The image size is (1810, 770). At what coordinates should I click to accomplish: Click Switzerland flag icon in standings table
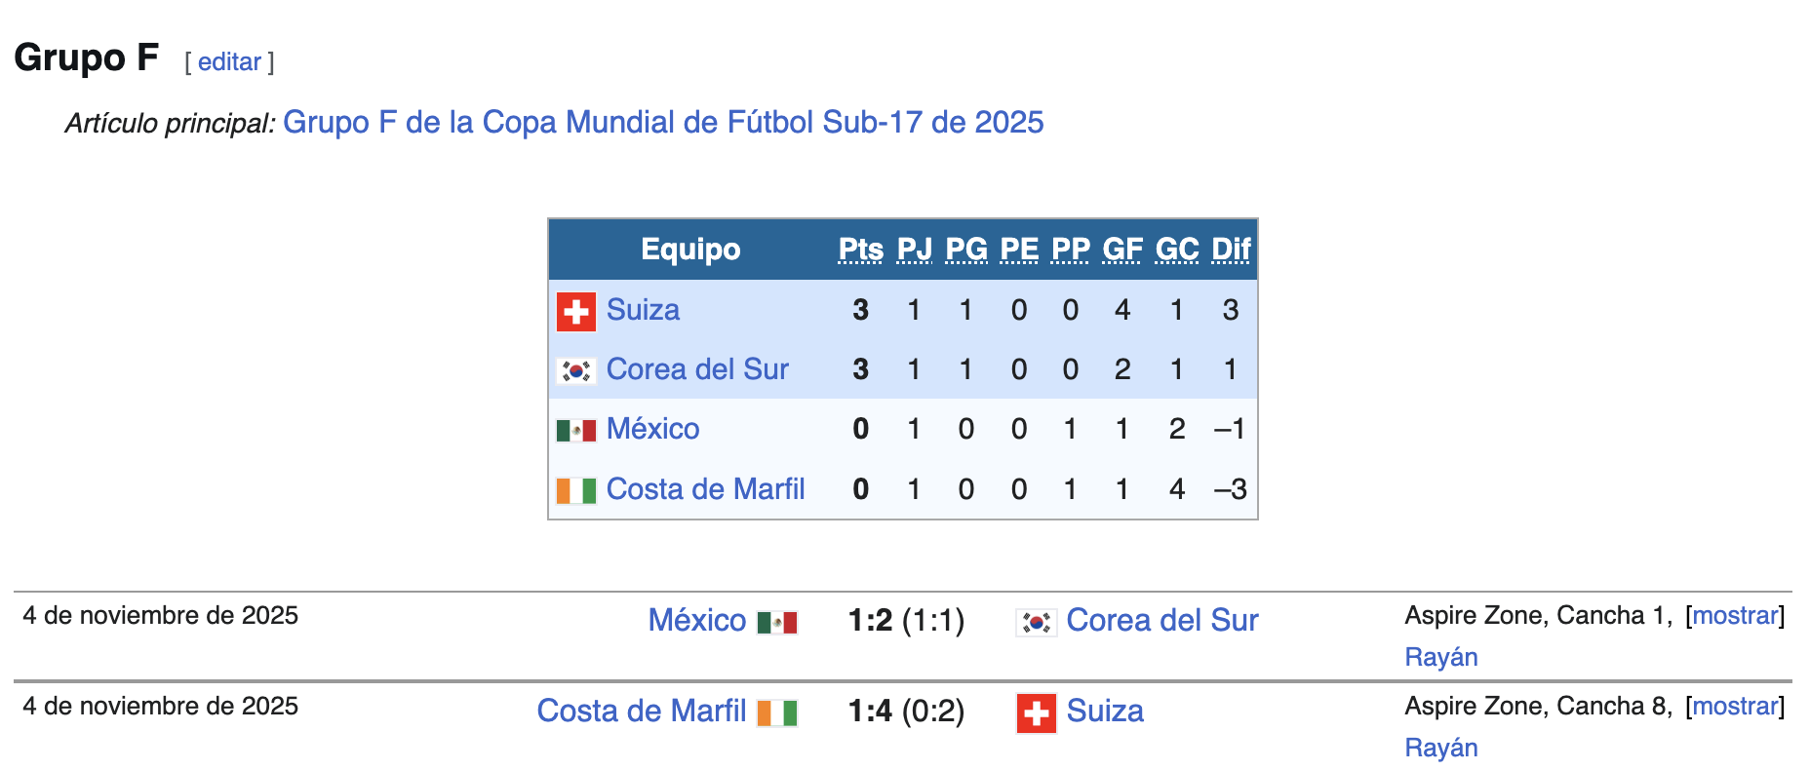575,312
